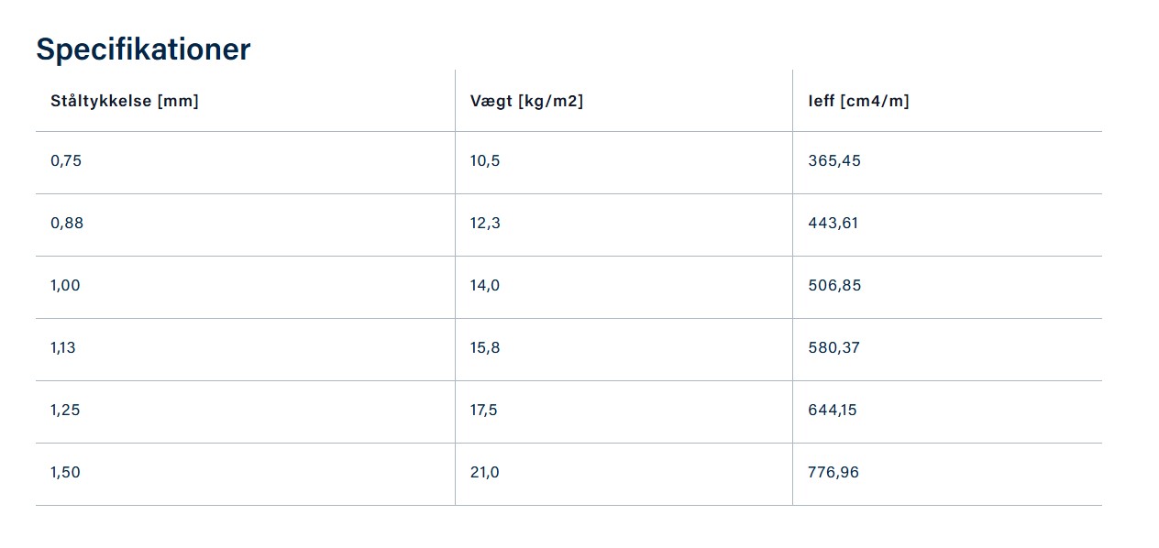Select the 1,13 steel thickness cell
The width and height of the screenshot is (1159, 548).
pos(63,348)
